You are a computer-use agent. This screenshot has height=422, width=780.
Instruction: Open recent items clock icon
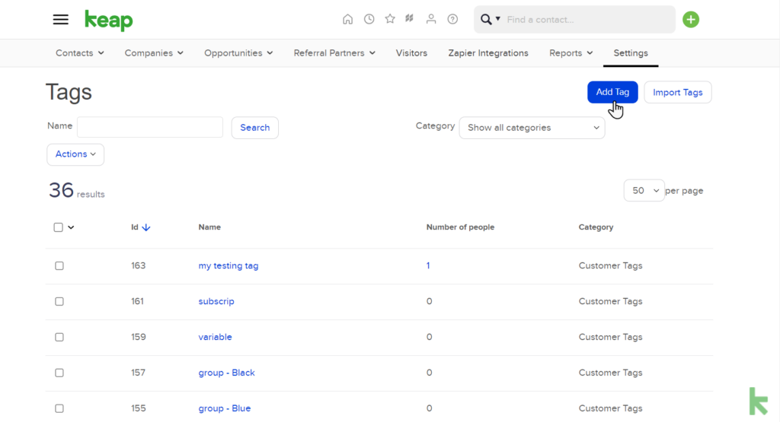click(x=369, y=19)
